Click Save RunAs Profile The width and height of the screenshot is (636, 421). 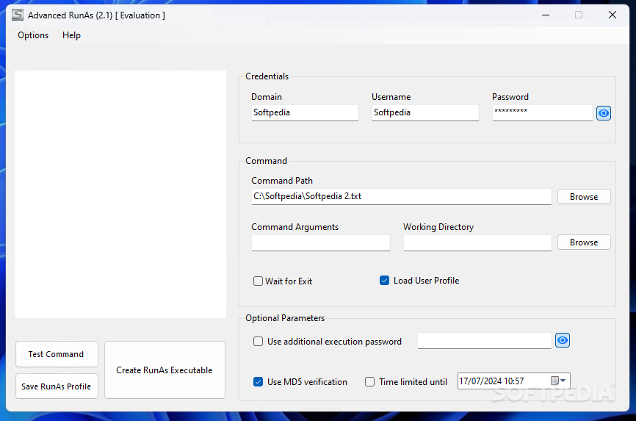tap(57, 386)
